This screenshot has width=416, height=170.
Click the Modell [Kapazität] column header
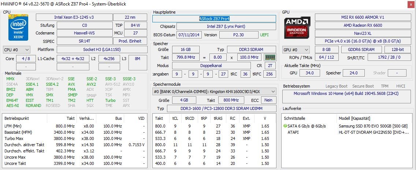(375, 118)
